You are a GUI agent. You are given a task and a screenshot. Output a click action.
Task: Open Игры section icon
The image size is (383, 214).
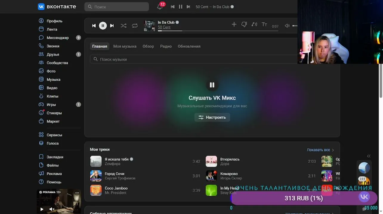(x=41, y=105)
